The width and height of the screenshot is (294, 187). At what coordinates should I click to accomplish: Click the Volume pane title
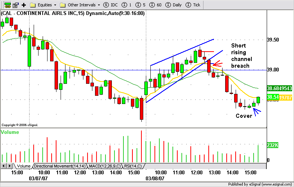10,132
